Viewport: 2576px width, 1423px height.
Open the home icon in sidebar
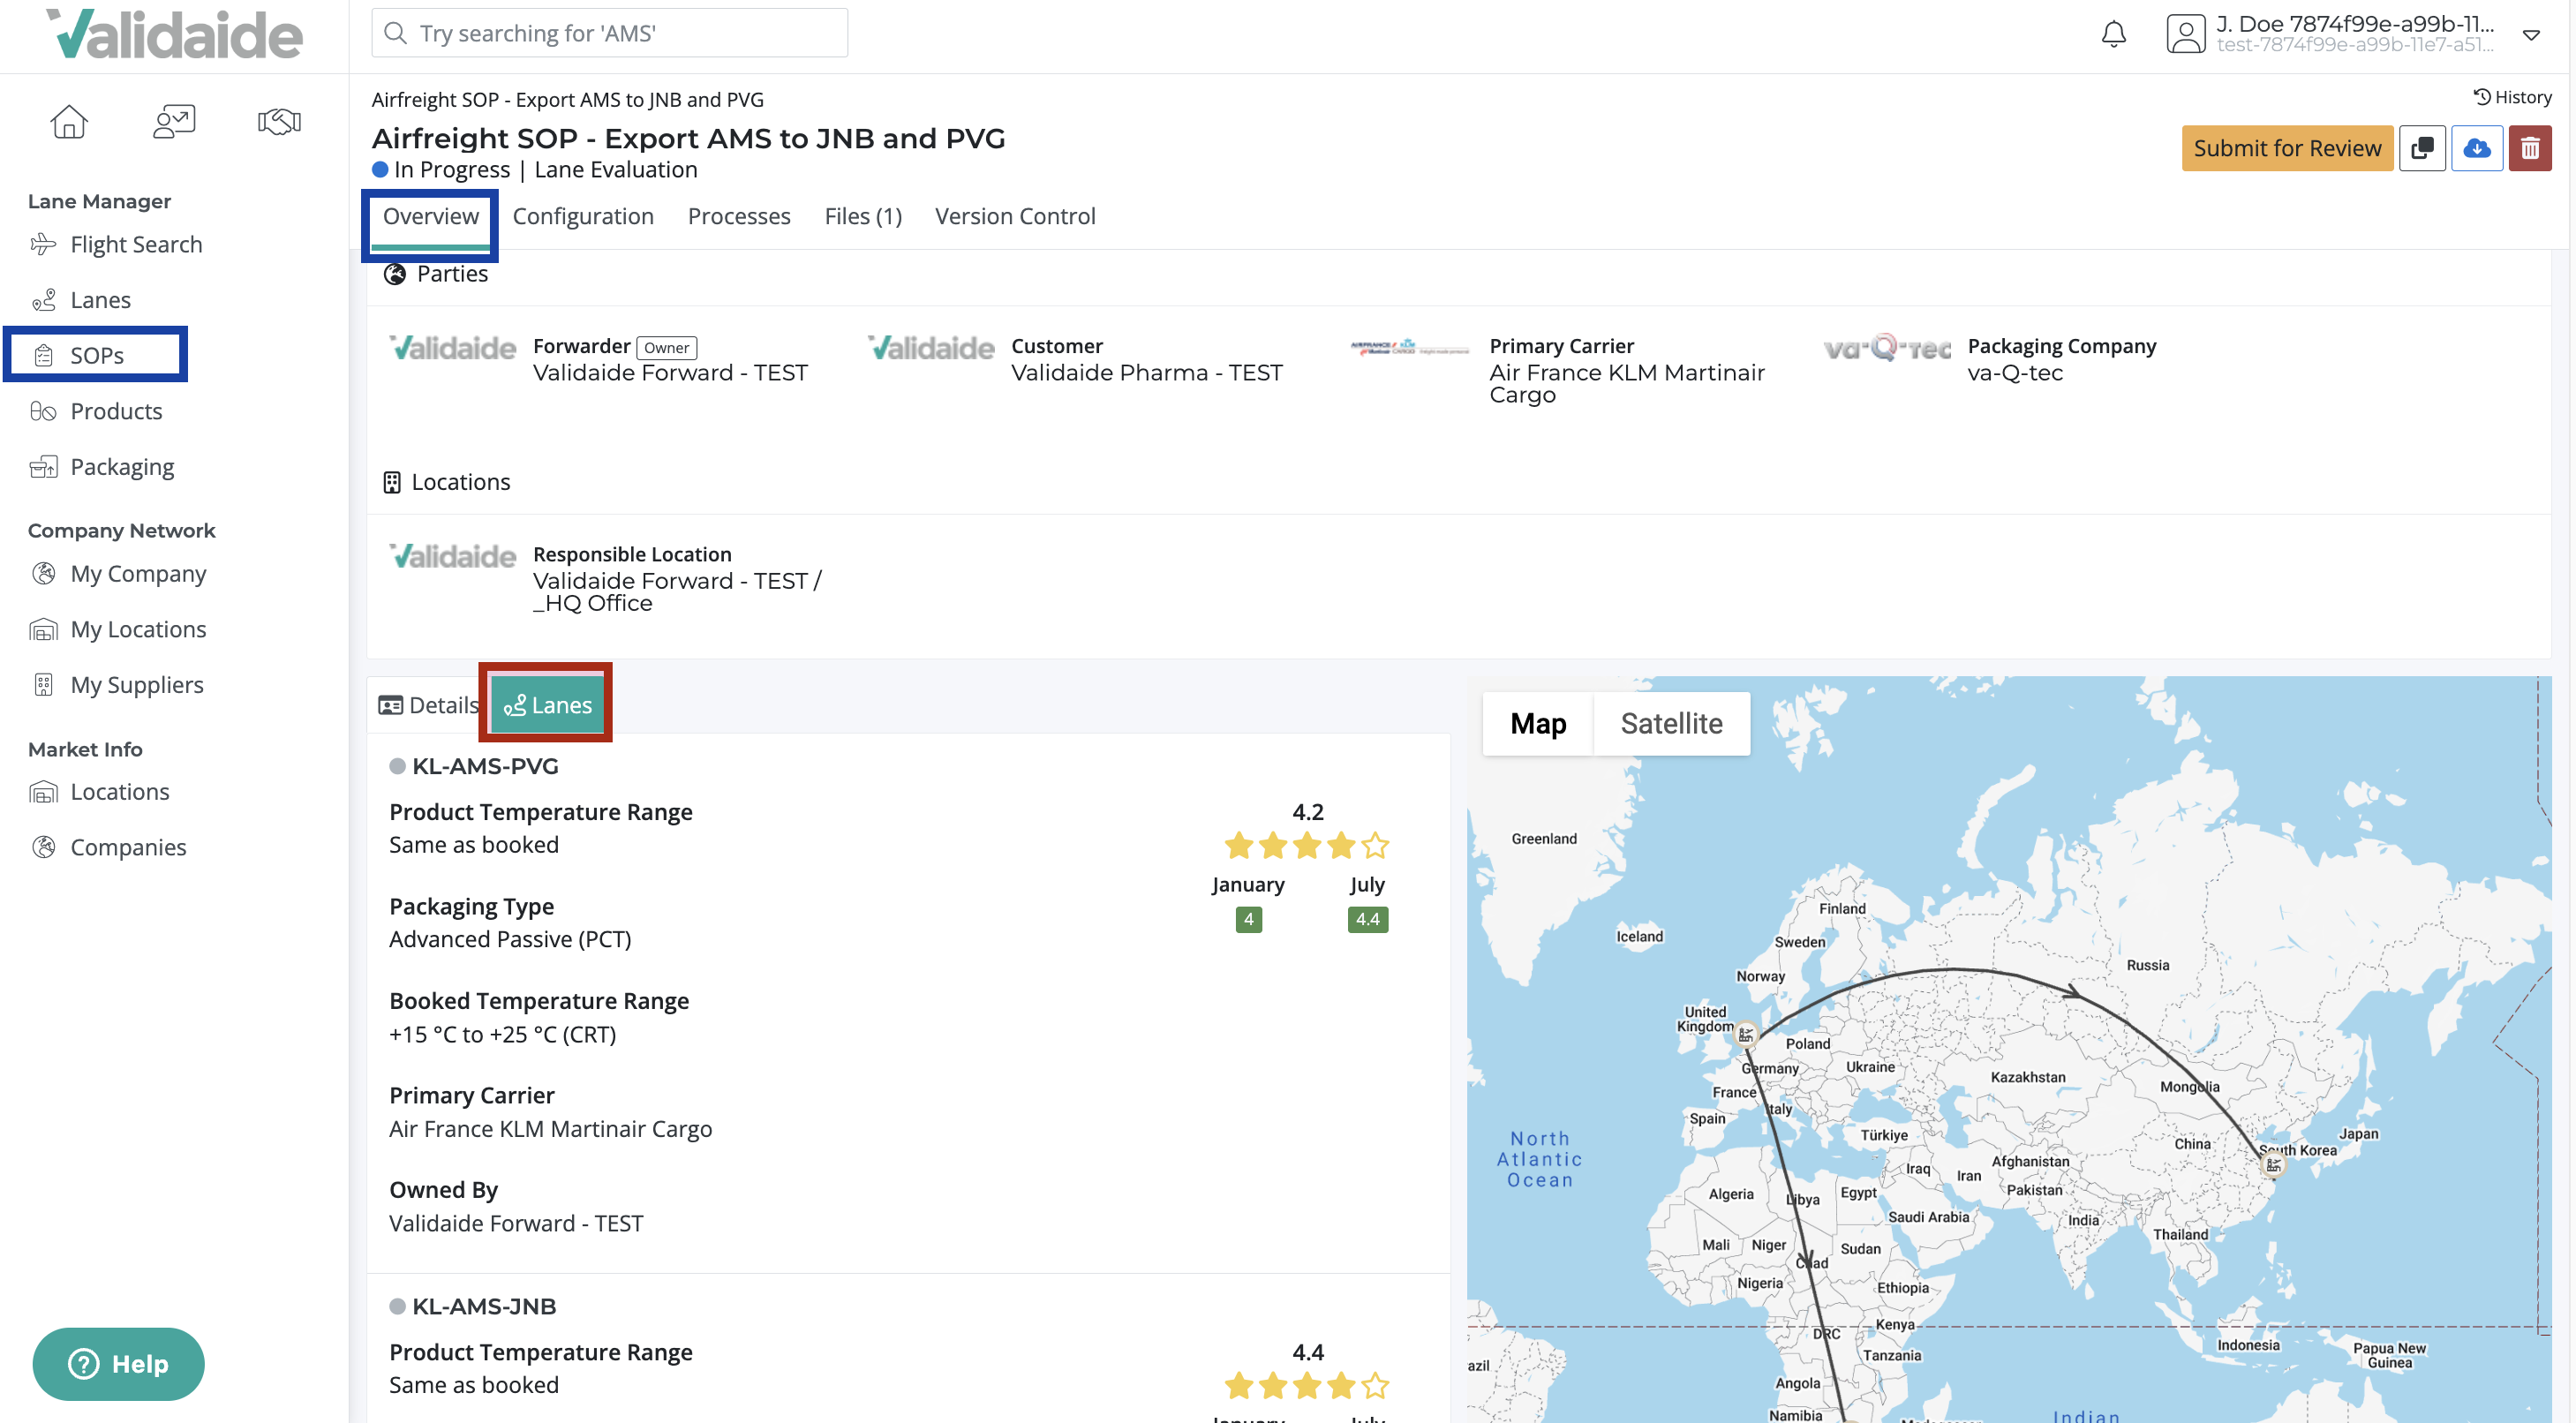coord(69,122)
